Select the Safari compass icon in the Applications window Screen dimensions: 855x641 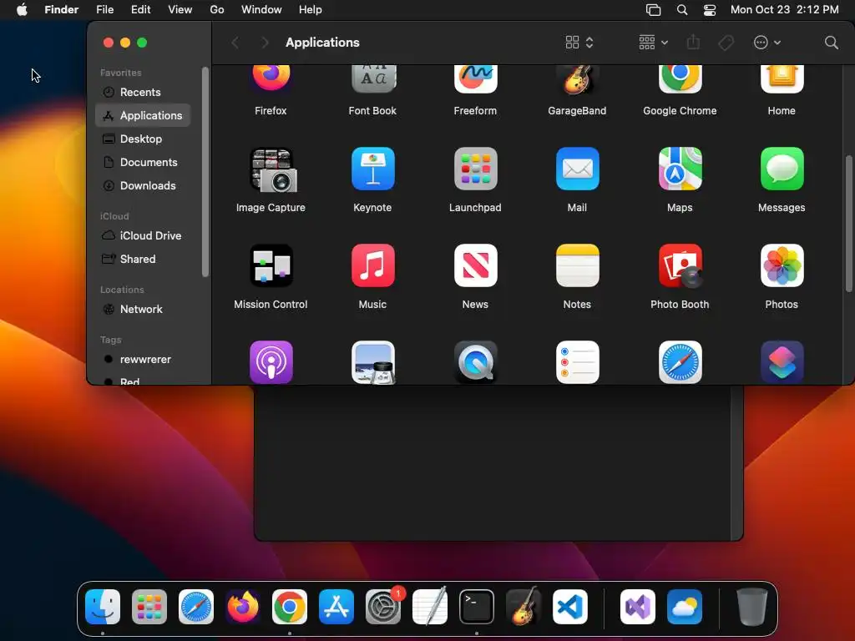[680, 362]
